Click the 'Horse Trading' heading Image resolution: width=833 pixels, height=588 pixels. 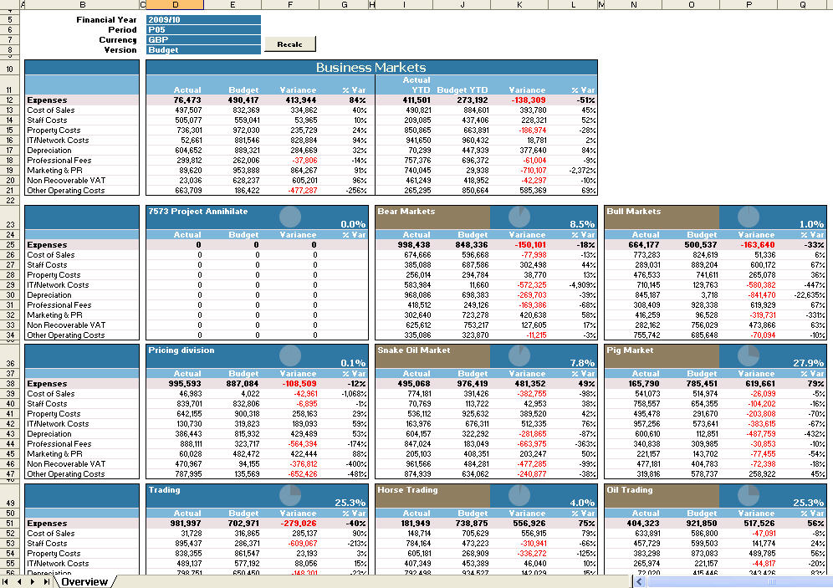[x=407, y=490]
